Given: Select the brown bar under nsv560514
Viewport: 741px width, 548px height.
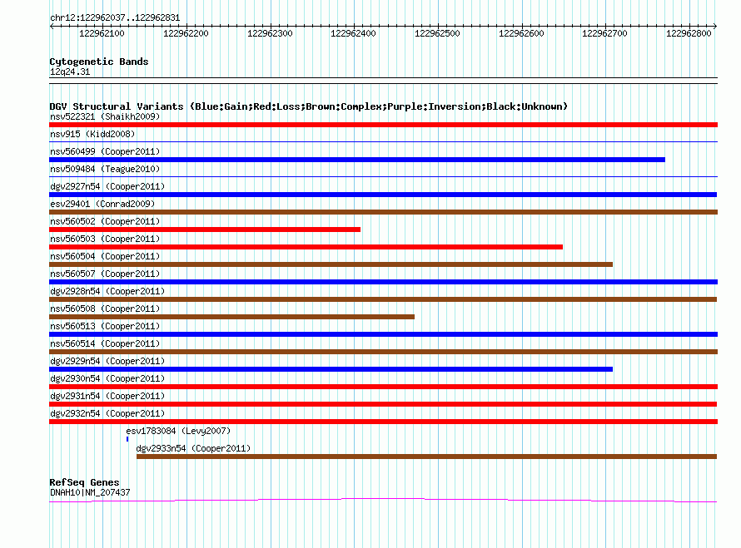Looking at the screenshot, I should [x=383, y=352].
